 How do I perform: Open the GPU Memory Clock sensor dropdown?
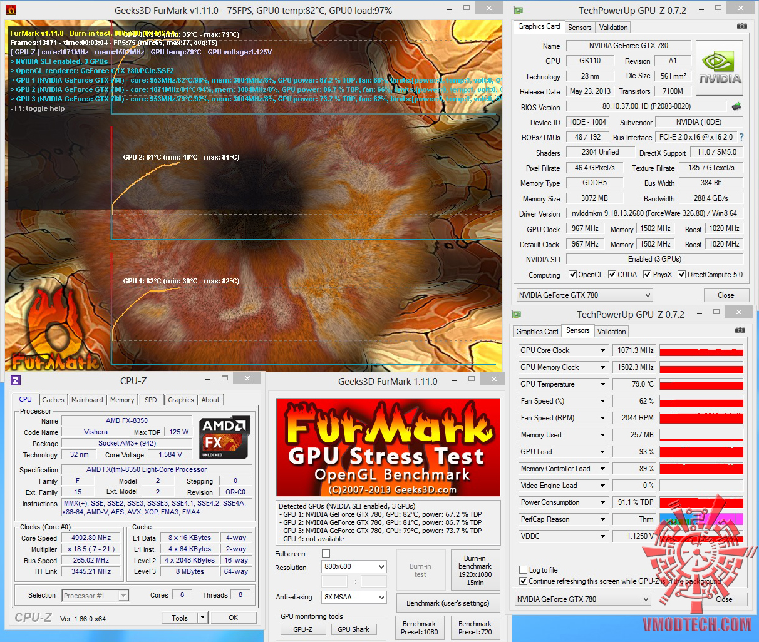coord(602,367)
